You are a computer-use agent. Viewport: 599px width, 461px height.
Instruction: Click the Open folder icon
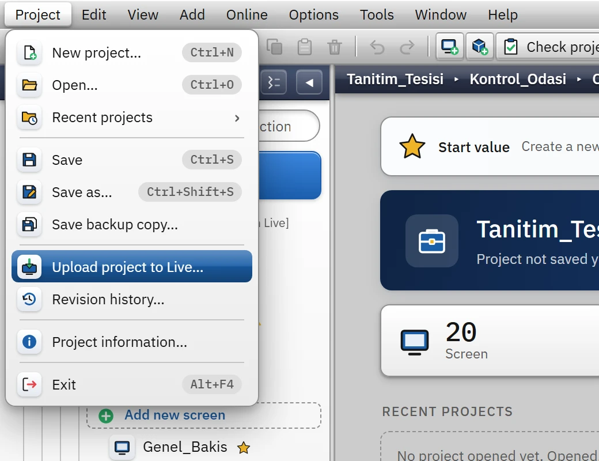(x=29, y=85)
